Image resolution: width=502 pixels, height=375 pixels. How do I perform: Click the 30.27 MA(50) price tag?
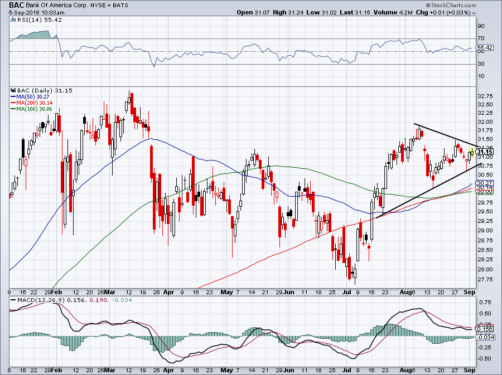(485, 183)
